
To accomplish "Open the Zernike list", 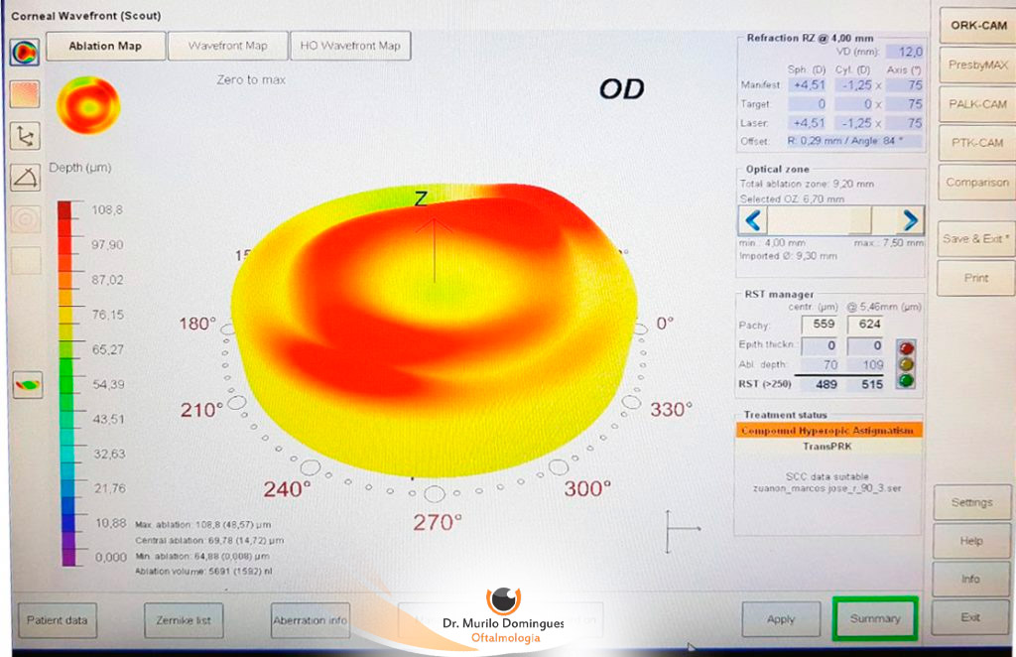I will (184, 620).
